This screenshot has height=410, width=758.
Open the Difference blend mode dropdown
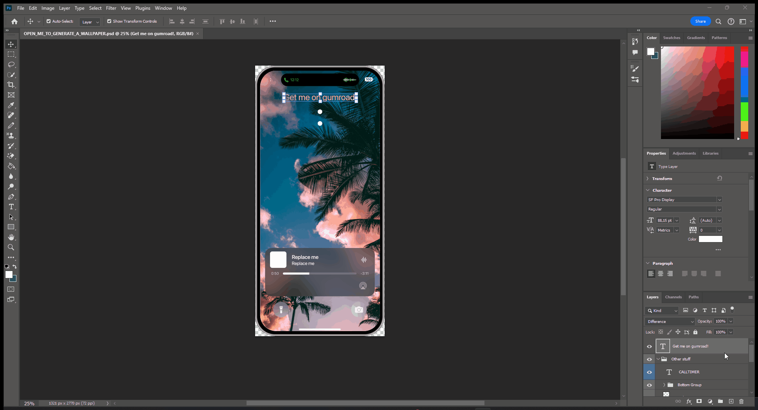[x=670, y=321]
